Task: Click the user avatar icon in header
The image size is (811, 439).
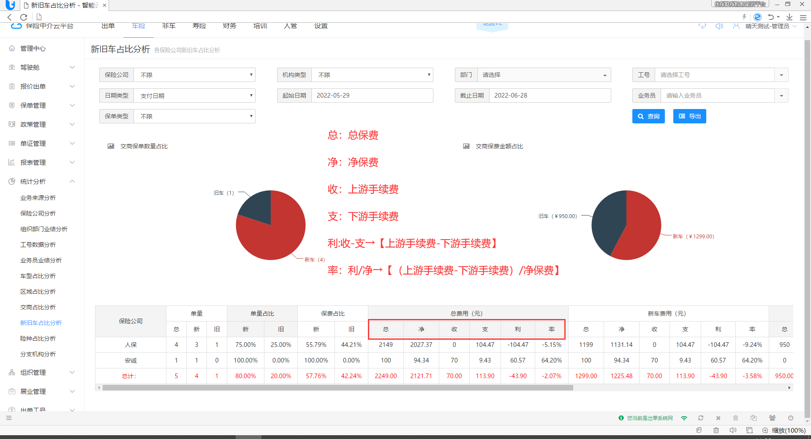Action: pos(736,26)
